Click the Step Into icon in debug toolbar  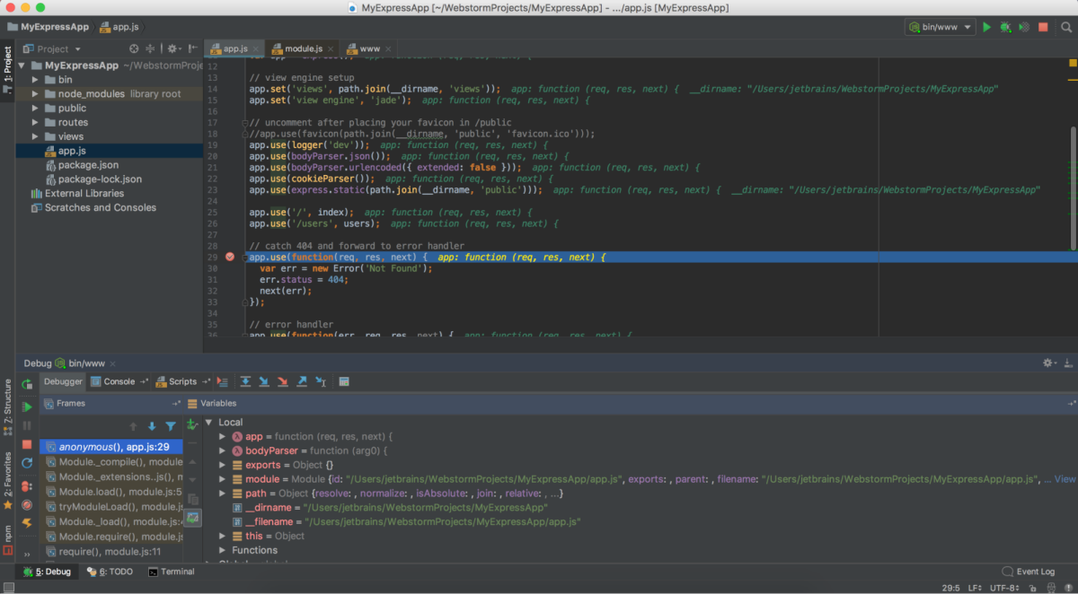coord(264,381)
